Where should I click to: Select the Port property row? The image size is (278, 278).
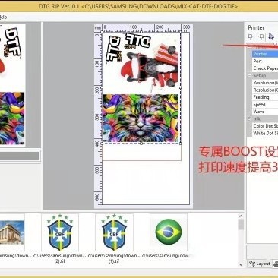[x=265, y=61]
